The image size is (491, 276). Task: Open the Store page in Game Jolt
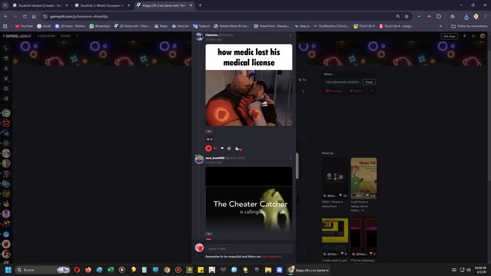click(65, 36)
